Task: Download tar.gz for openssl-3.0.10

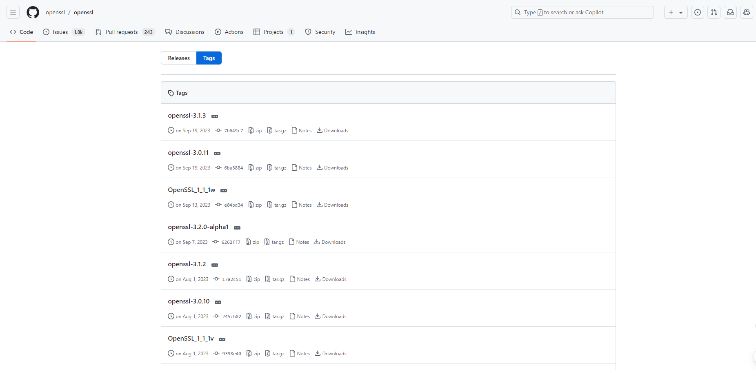Action: pyautogui.click(x=275, y=317)
